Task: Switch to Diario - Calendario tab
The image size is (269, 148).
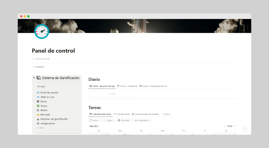Action: pos(127,86)
